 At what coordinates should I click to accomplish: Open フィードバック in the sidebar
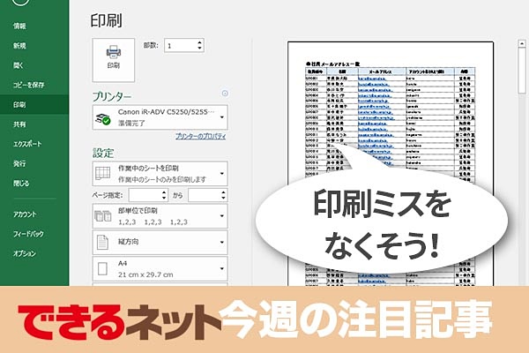[28, 234]
